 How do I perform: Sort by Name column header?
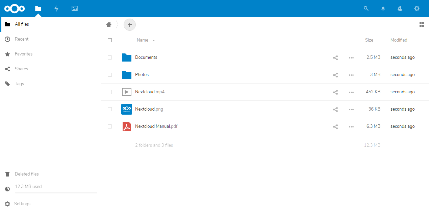click(x=143, y=40)
